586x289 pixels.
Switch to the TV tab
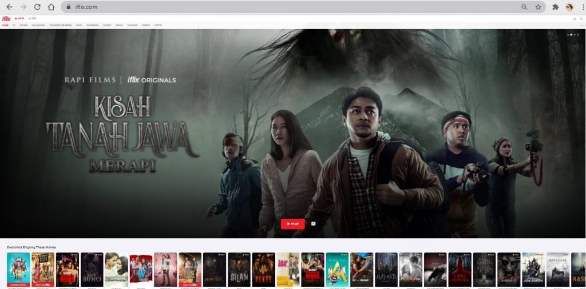pyautogui.click(x=14, y=25)
